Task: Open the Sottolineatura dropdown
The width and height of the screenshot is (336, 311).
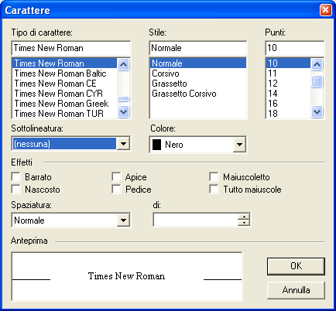Action: tap(123, 144)
